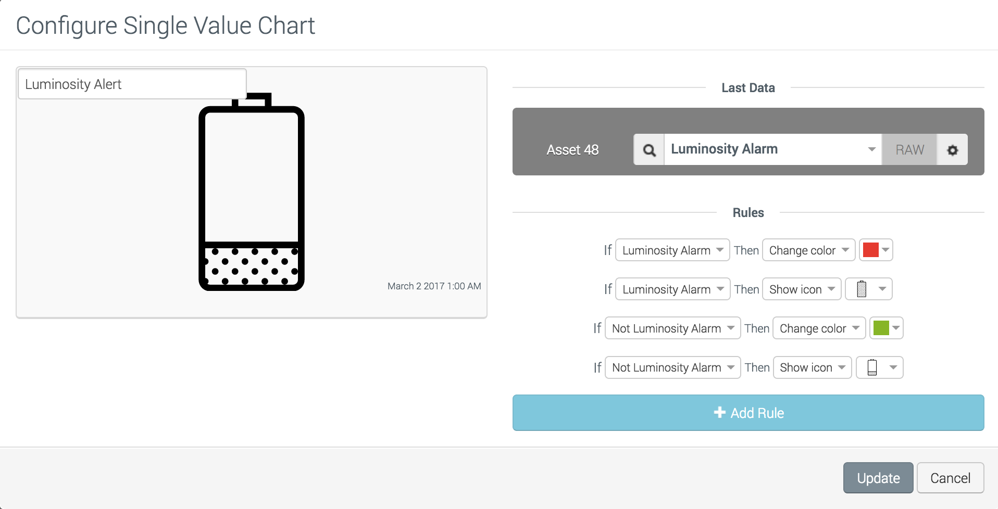998x509 pixels.
Task: Click the large battery icon in the preview
Action: pos(252,193)
